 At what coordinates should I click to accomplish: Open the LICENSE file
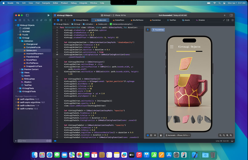26,29
